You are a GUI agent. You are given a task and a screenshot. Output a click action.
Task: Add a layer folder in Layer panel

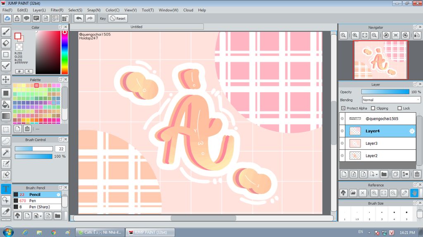(x=384, y=174)
